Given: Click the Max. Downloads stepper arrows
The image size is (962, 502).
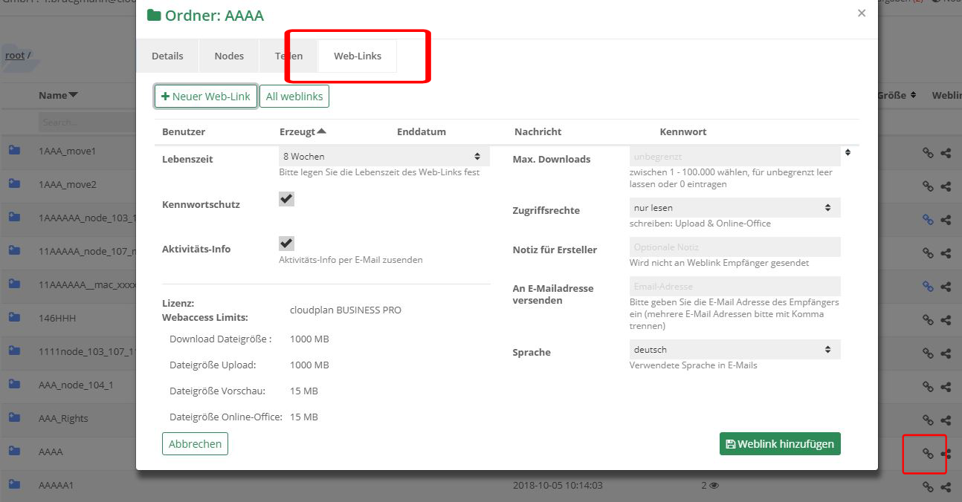Looking at the screenshot, I should pos(848,151).
